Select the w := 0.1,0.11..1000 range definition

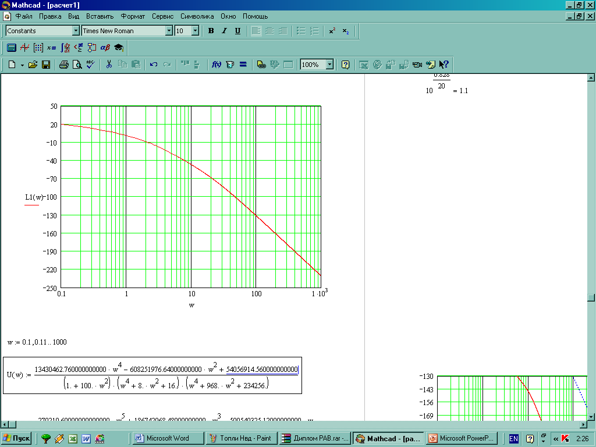37,342
